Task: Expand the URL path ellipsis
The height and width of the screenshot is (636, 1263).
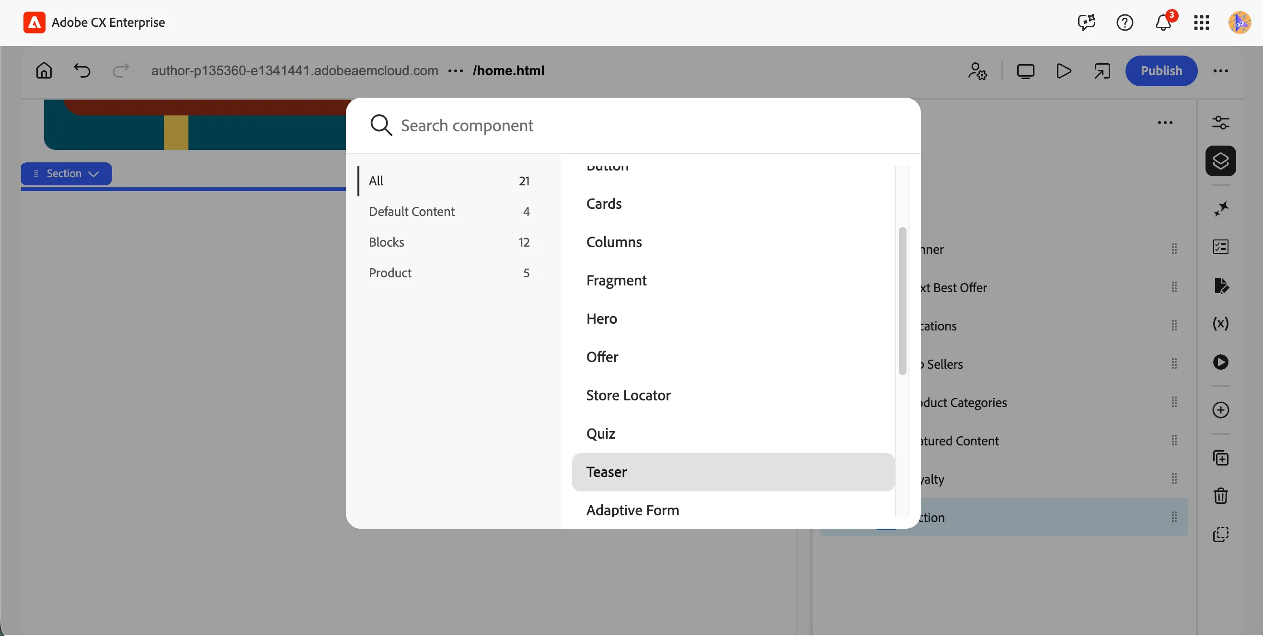Action: click(x=456, y=71)
